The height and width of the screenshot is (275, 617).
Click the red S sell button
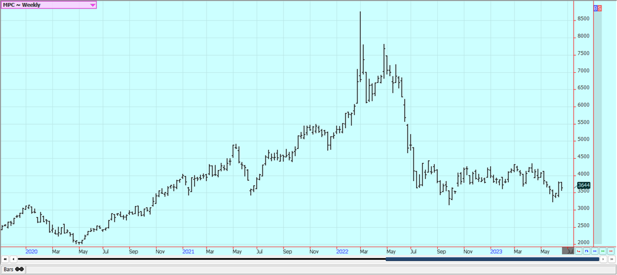599,8
